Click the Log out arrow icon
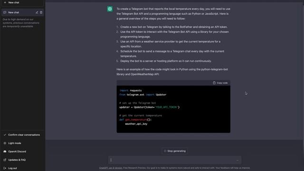 5,168
